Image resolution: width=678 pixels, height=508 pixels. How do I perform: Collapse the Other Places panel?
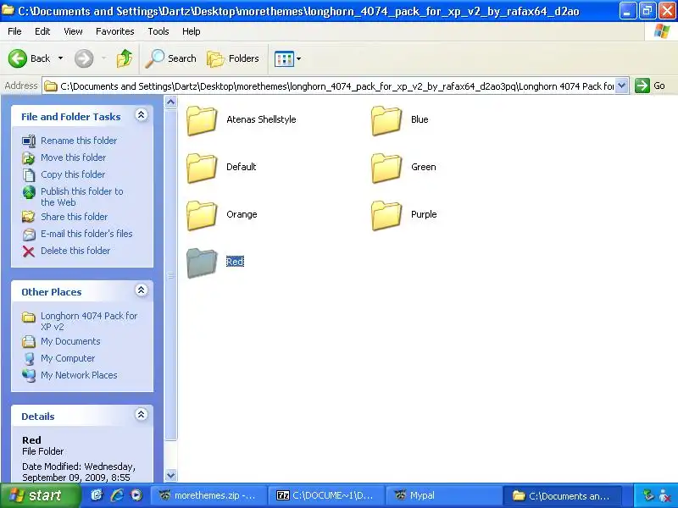click(x=141, y=290)
